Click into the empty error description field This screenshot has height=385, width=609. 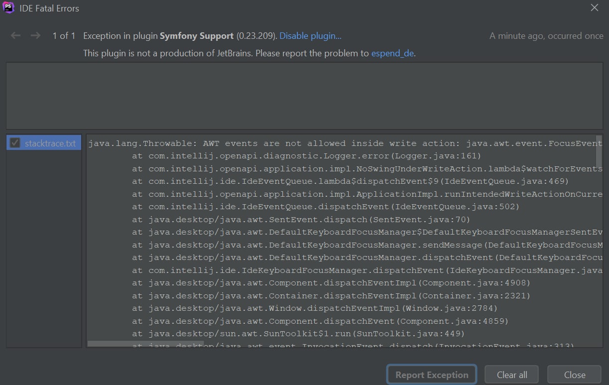(304, 96)
